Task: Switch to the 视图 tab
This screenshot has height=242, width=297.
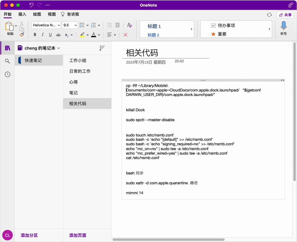Action: tap(52, 14)
